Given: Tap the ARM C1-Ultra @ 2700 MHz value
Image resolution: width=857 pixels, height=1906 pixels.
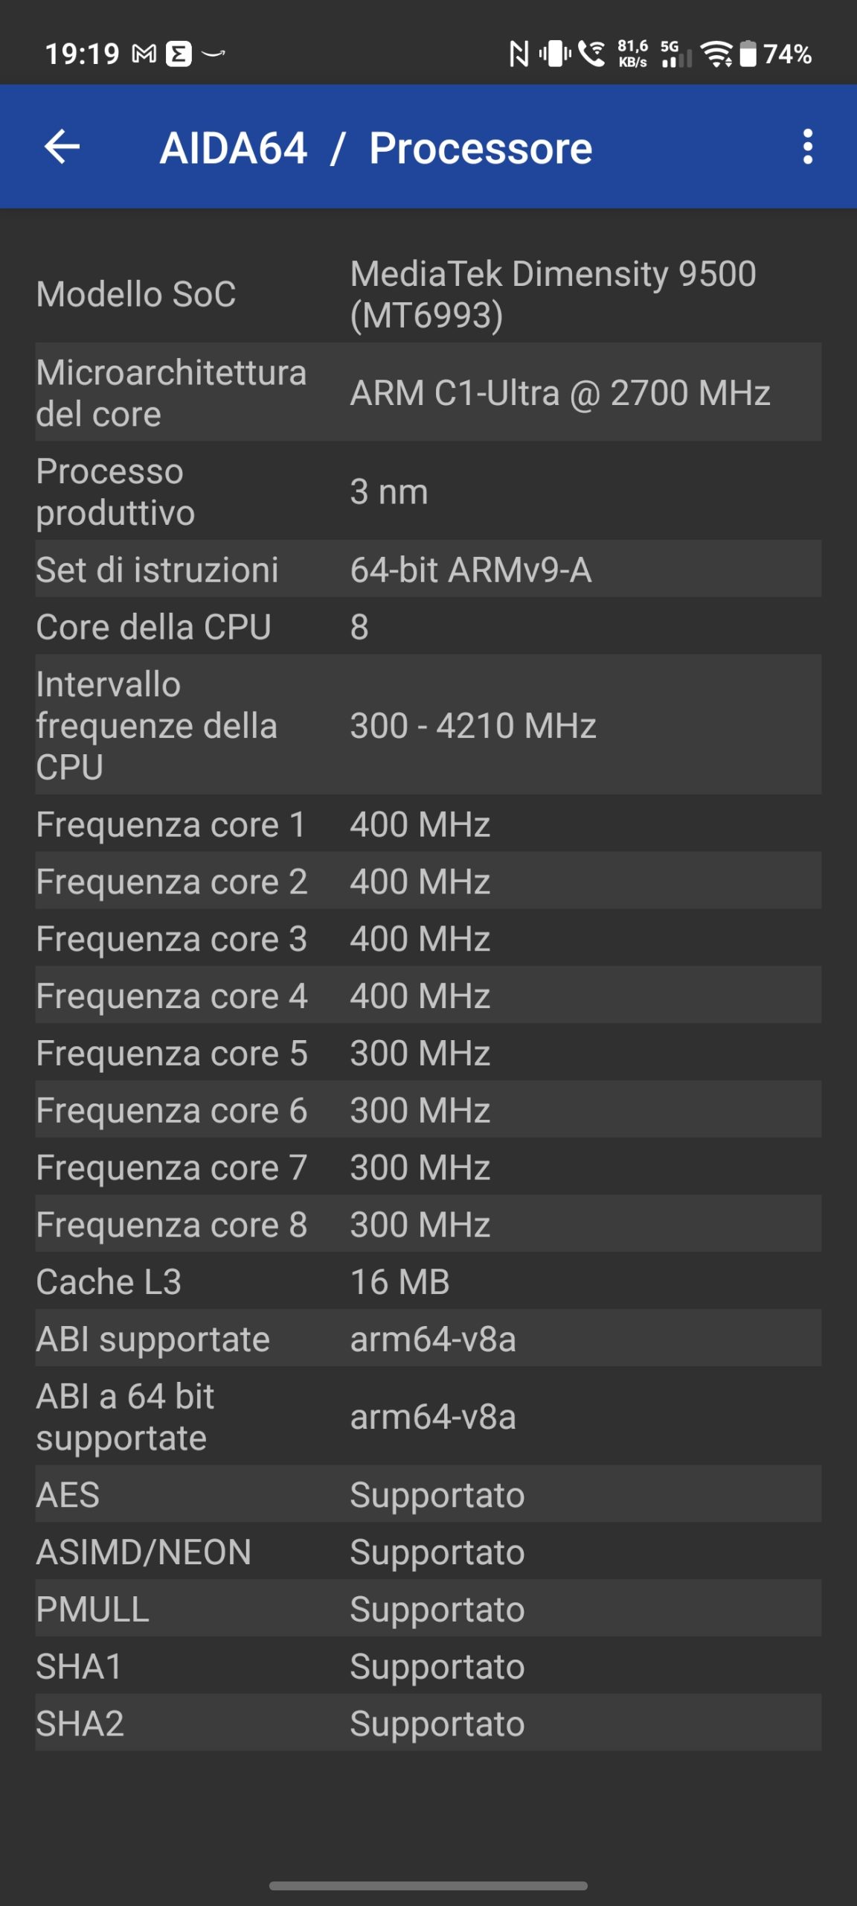Looking at the screenshot, I should pyautogui.click(x=559, y=393).
